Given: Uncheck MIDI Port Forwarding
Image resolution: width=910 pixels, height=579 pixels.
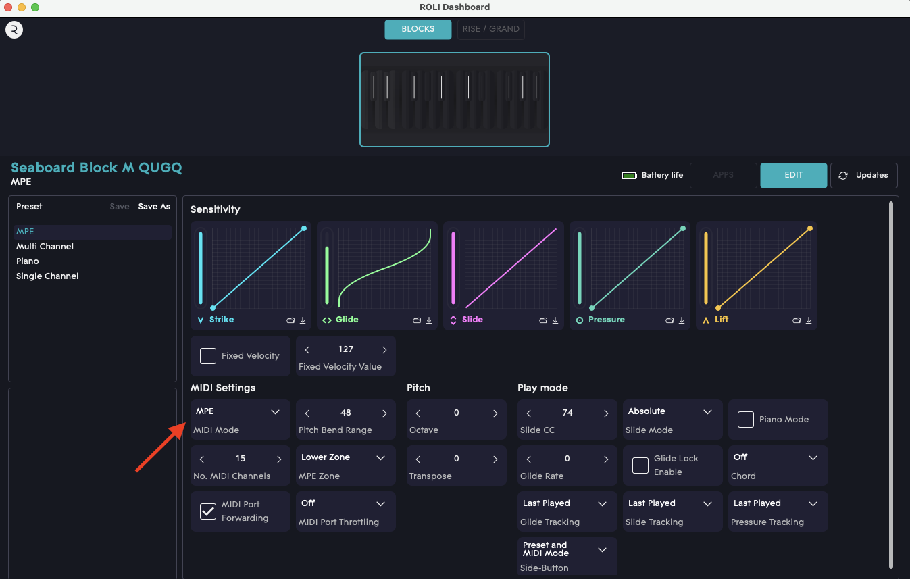Looking at the screenshot, I should click(208, 511).
